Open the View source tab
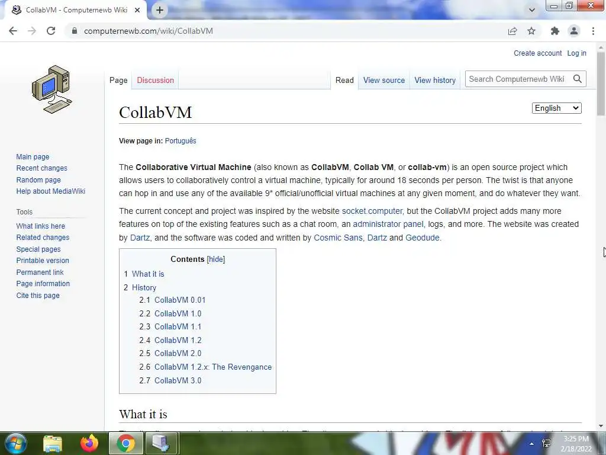The height and width of the screenshot is (455, 606). pyautogui.click(x=384, y=80)
